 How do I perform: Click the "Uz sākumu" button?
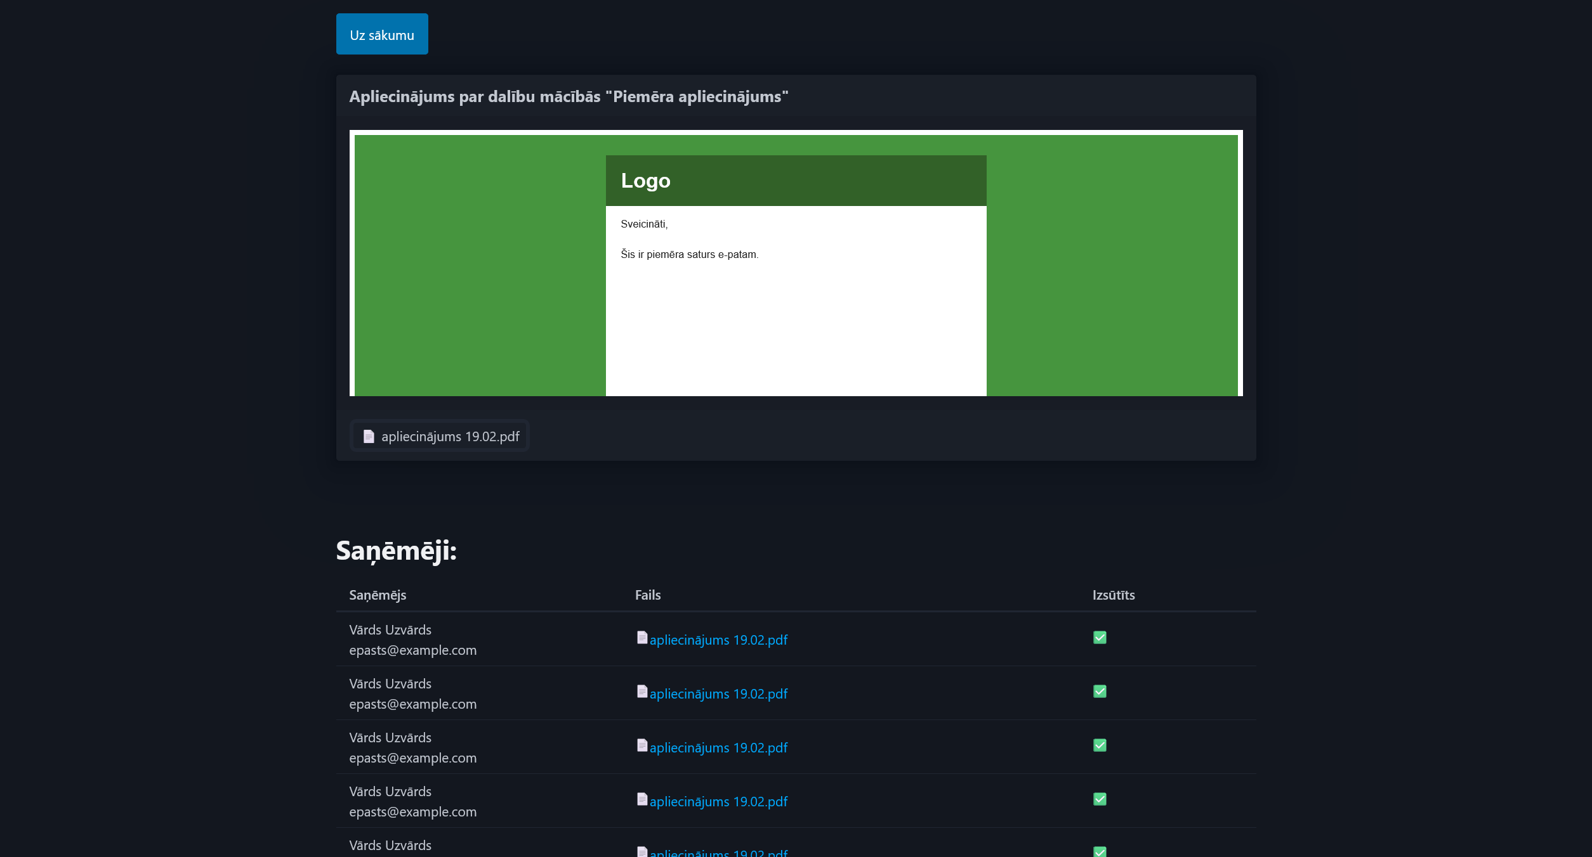coord(382,34)
